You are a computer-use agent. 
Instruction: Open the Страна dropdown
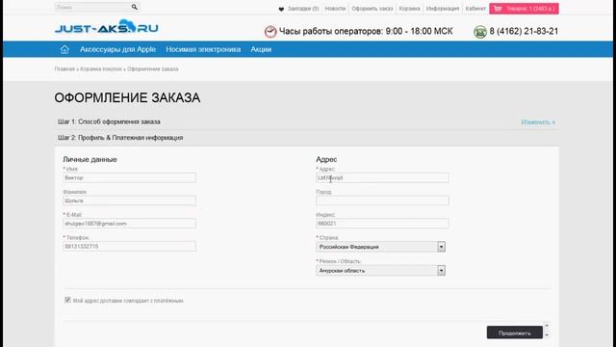coord(381,247)
